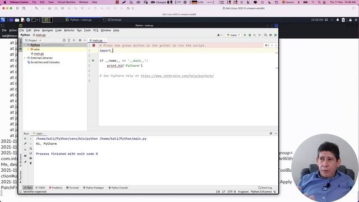This screenshot has height=202, width=359.
Task: Open the Favorites side panel tab
Action: click(x=20, y=177)
